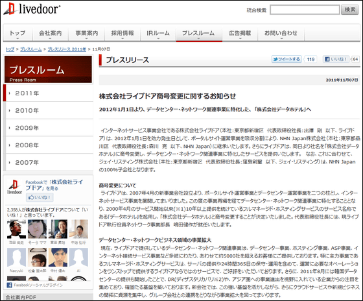Click the Facebook icon at widget bottom

[9, 285]
